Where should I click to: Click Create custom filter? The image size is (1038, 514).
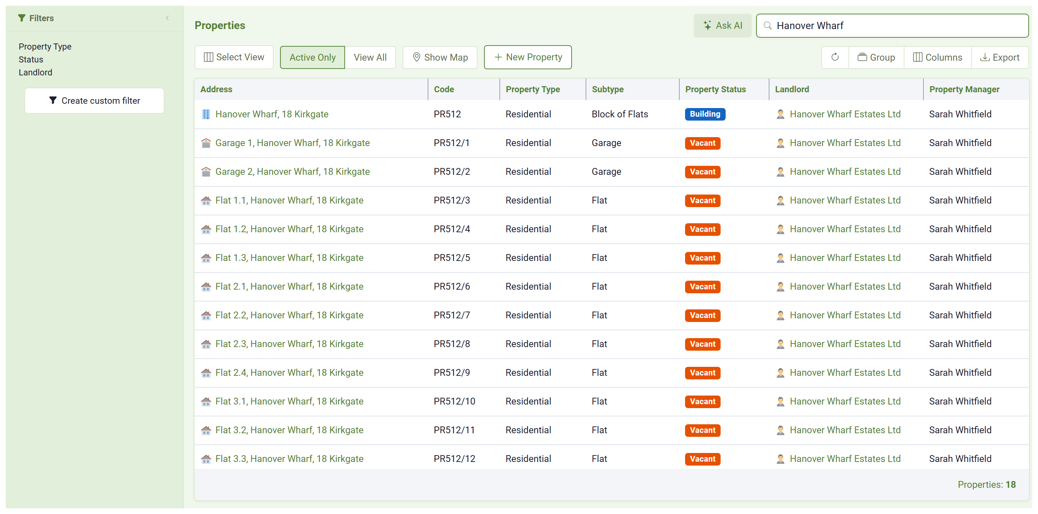coord(94,101)
